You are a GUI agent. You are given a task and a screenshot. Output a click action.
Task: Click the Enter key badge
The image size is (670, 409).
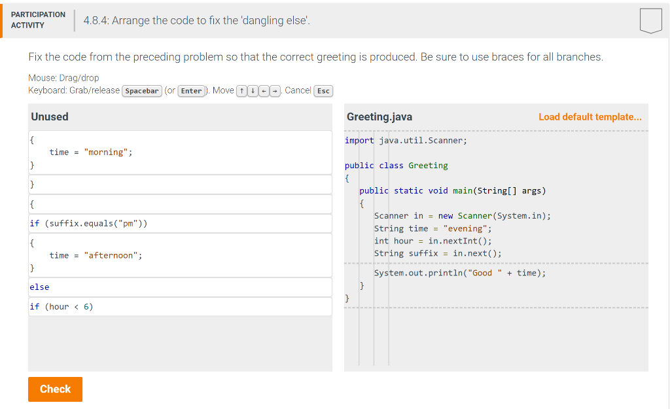pos(191,91)
